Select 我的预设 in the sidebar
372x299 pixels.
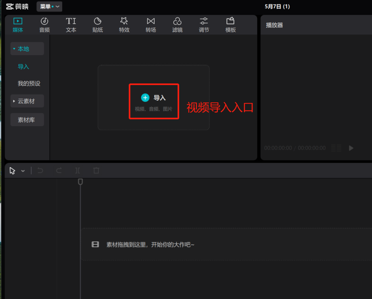pyautogui.click(x=29, y=83)
